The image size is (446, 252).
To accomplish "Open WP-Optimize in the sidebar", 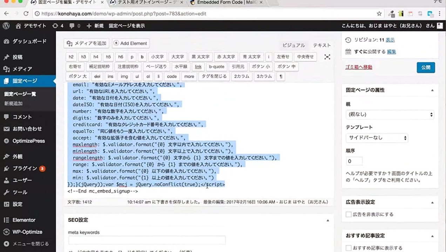I will 28,232.
